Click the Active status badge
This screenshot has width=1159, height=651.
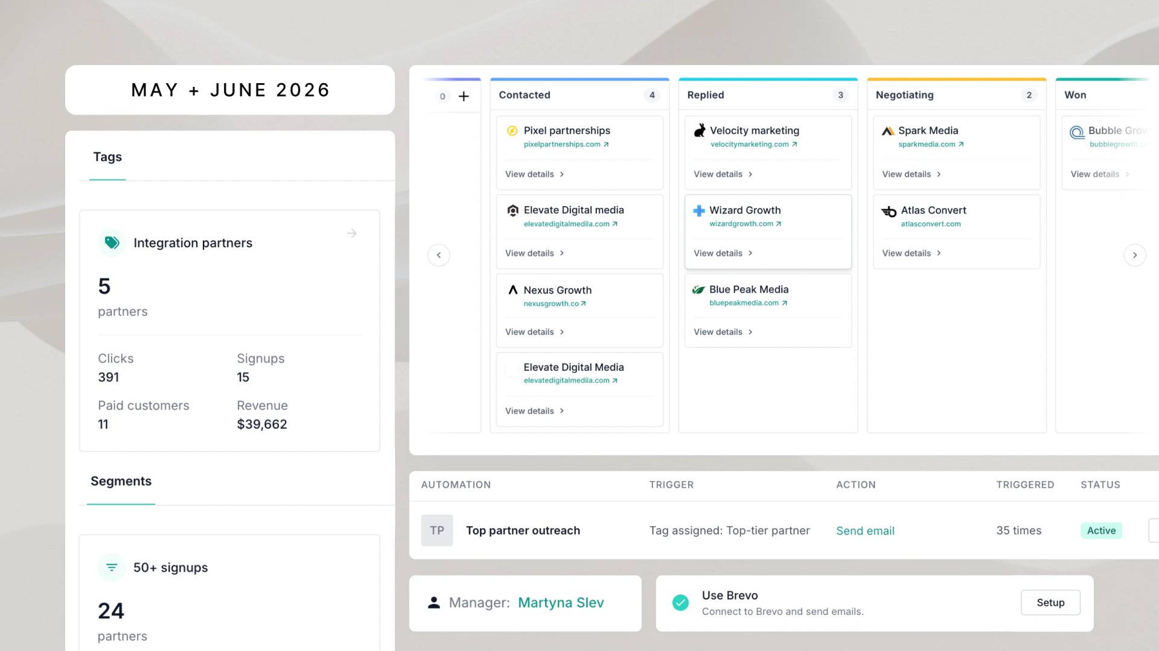[x=1101, y=530]
